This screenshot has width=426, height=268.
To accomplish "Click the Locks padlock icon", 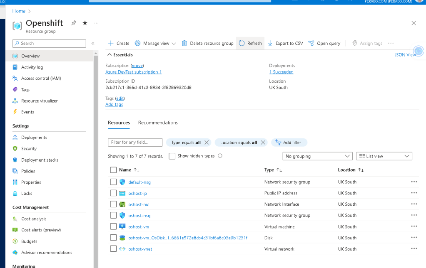I will click(15, 193).
